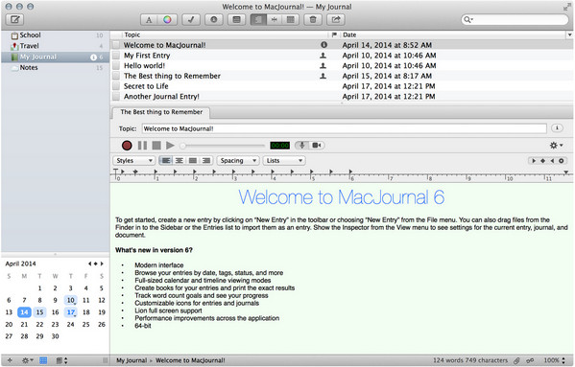Open the color wheel picker icon
Viewport: 575px width, 367px height.
168,20
